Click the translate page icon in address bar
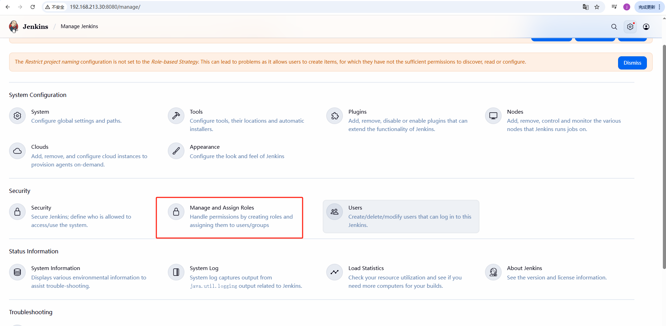This screenshot has height=326, width=666. pos(586,7)
